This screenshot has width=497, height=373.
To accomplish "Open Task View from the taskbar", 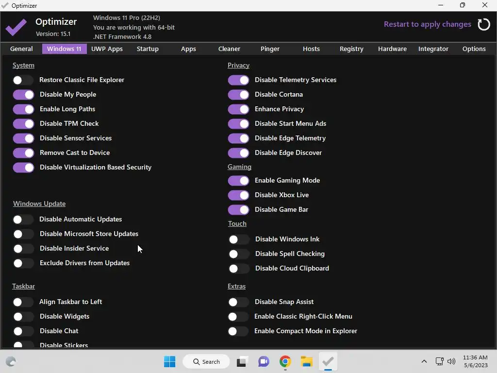I will click(x=241, y=361).
